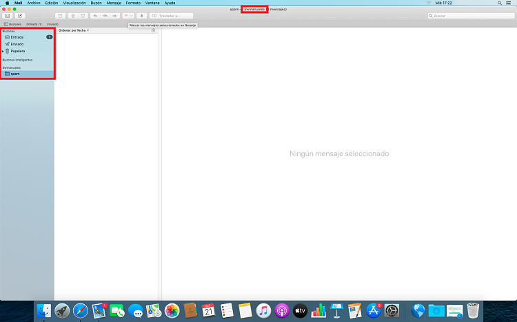Compose a new message

pos(20,16)
